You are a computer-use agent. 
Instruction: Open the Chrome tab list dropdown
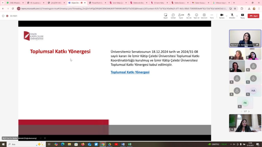point(3,3)
